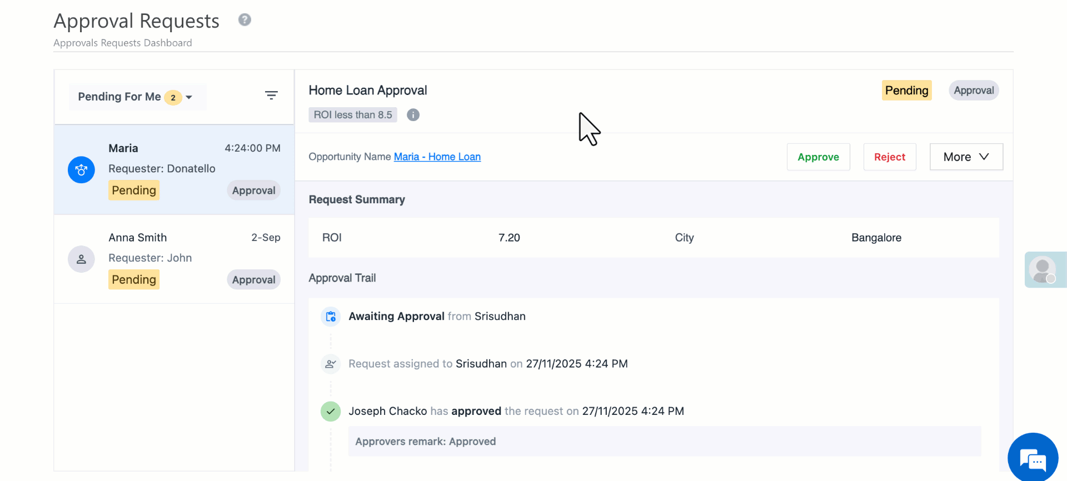The width and height of the screenshot is (1067, 481).
Task: Open the Maria - Home Loan link
Action: (437, 157)
